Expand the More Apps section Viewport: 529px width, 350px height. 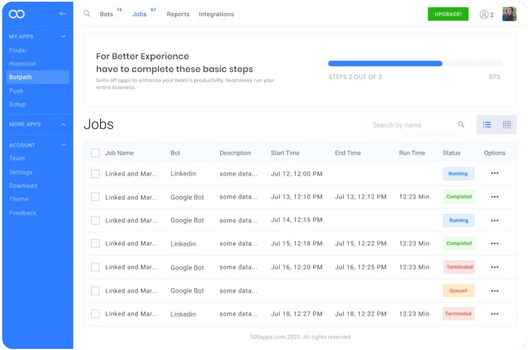point(63,124)
